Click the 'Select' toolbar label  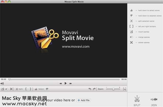click(41, 89)
